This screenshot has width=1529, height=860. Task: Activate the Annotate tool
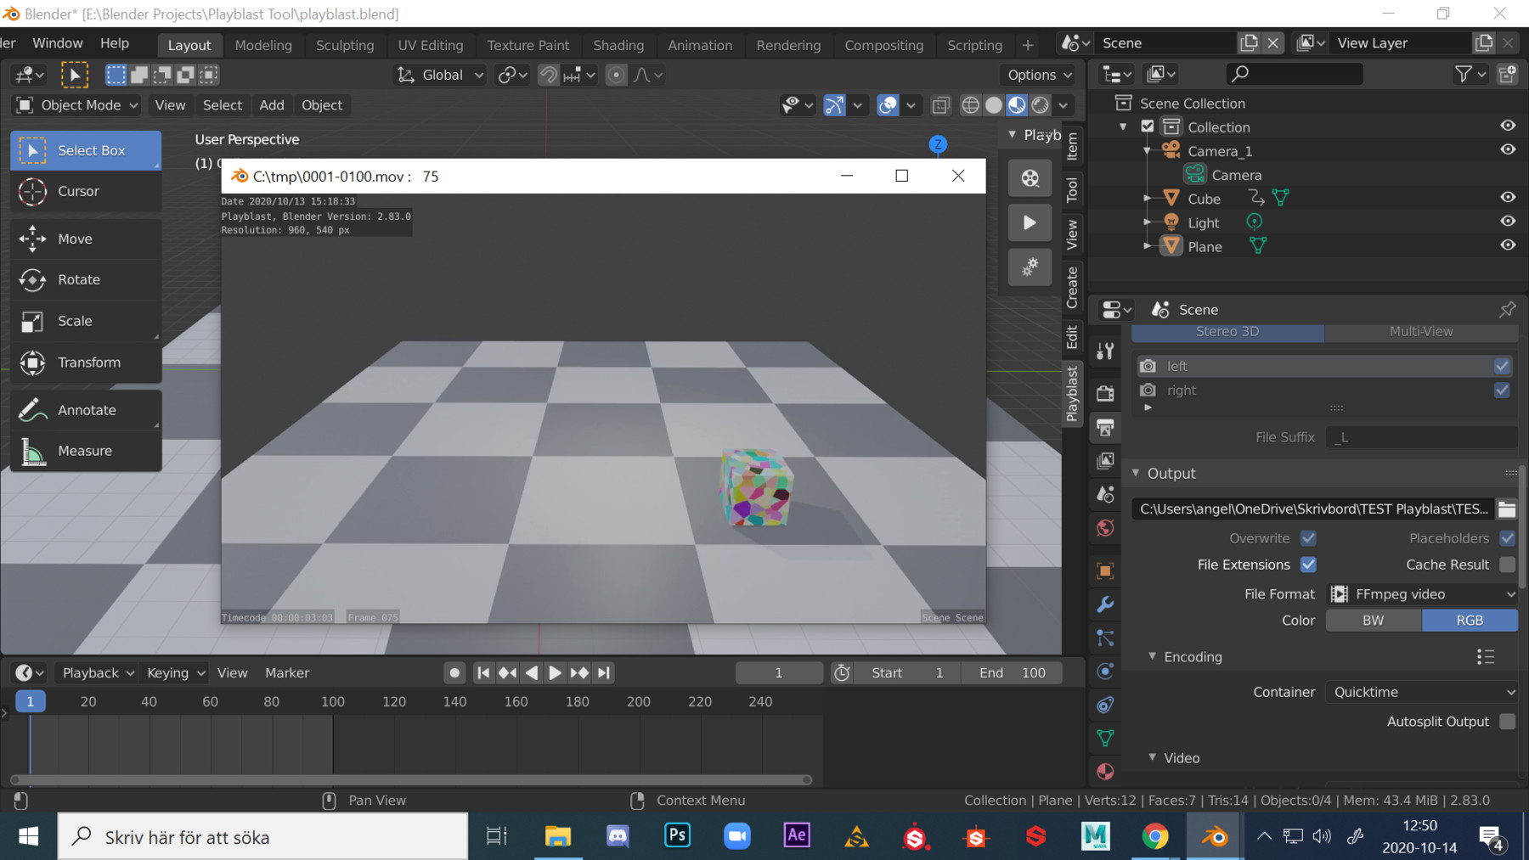(x=86, y=410)
